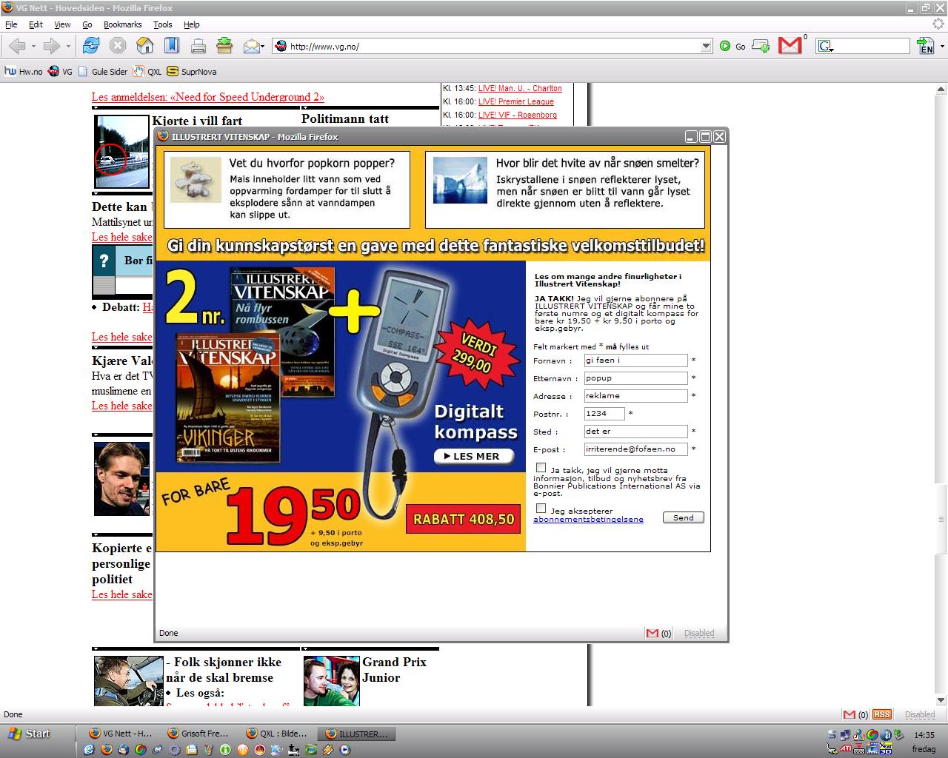
Task: Open the Gule Sider bookmark
Action: tap(103, 72)
